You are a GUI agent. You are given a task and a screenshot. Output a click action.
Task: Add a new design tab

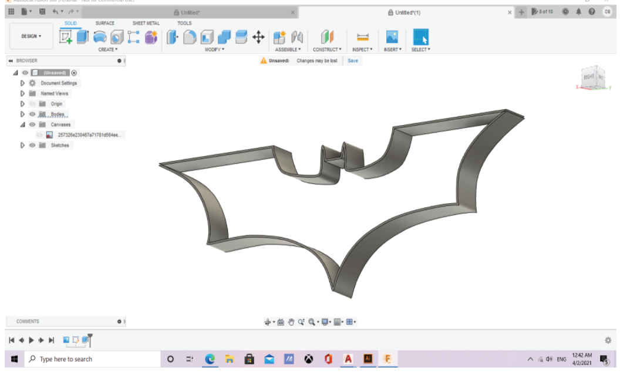tap(521, 12)
